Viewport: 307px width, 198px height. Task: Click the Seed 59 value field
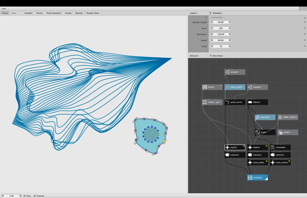click(221, 46)
